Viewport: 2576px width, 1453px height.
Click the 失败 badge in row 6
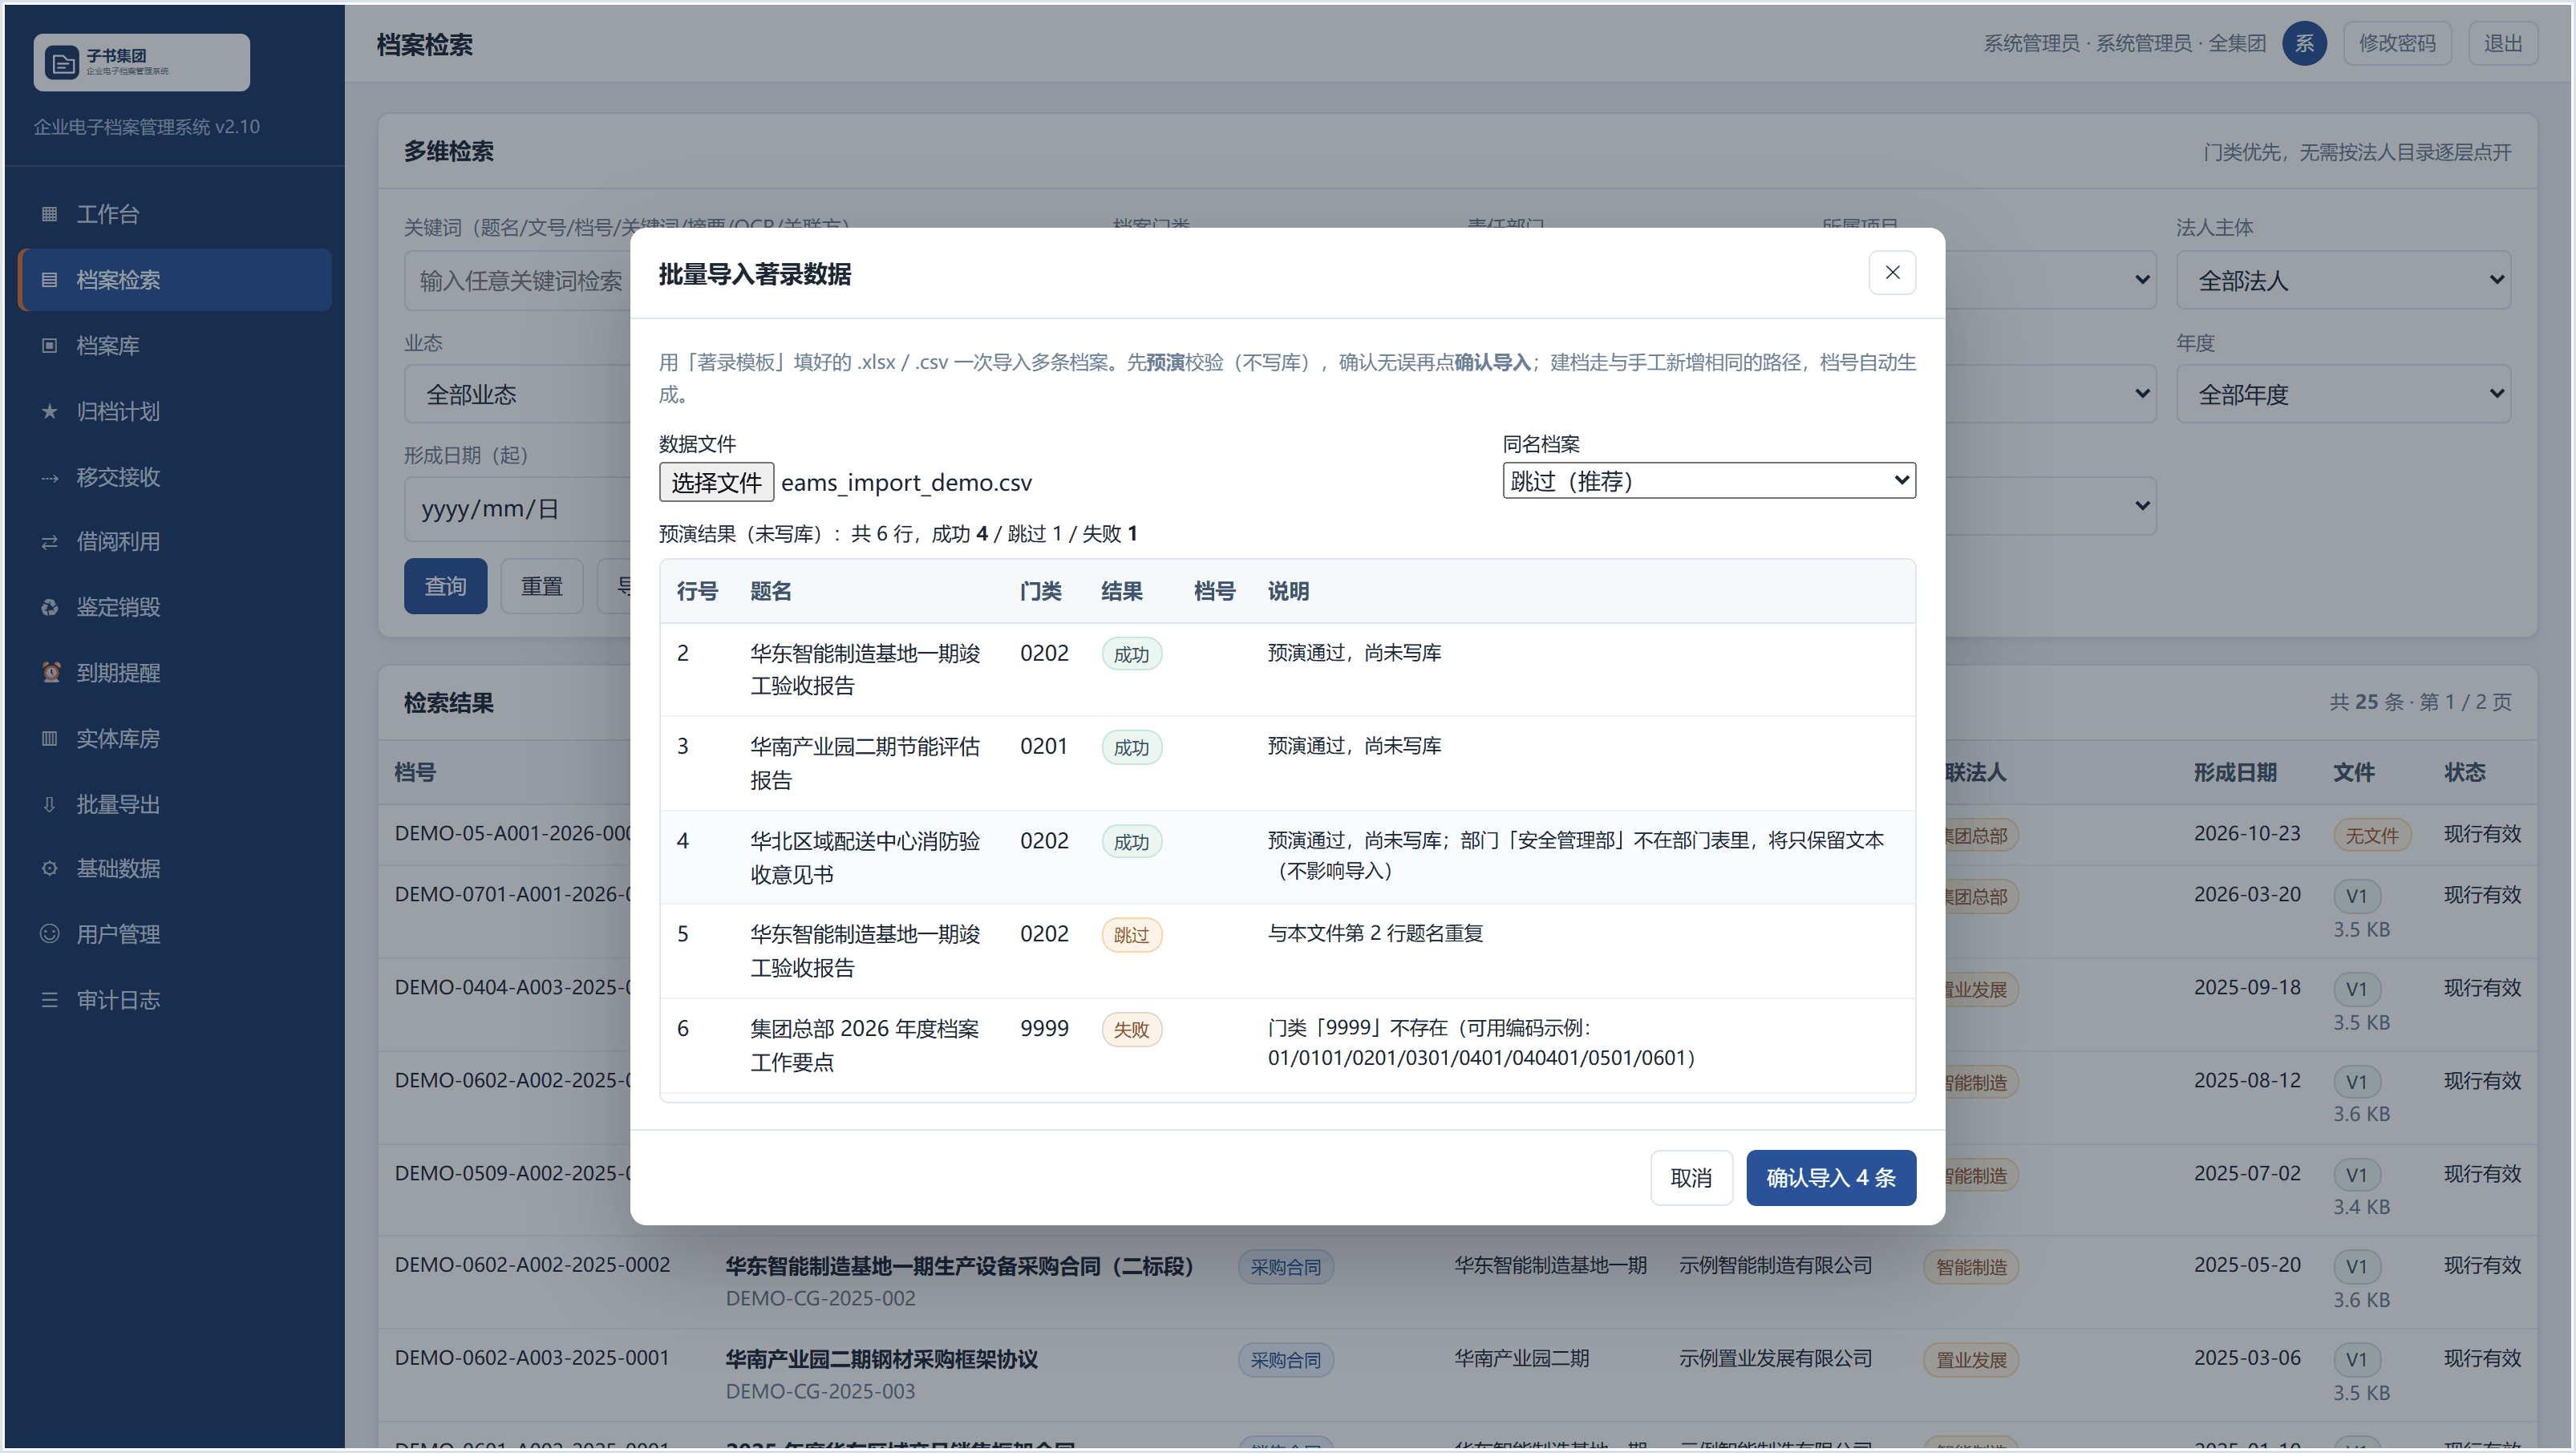(x=1131, y=1030)
